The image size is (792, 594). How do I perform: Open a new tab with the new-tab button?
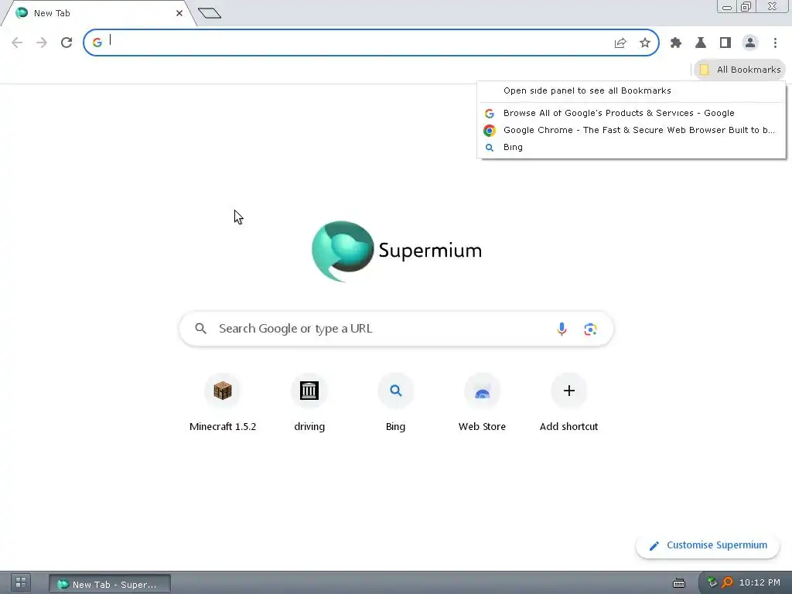[x=210, y=13]
